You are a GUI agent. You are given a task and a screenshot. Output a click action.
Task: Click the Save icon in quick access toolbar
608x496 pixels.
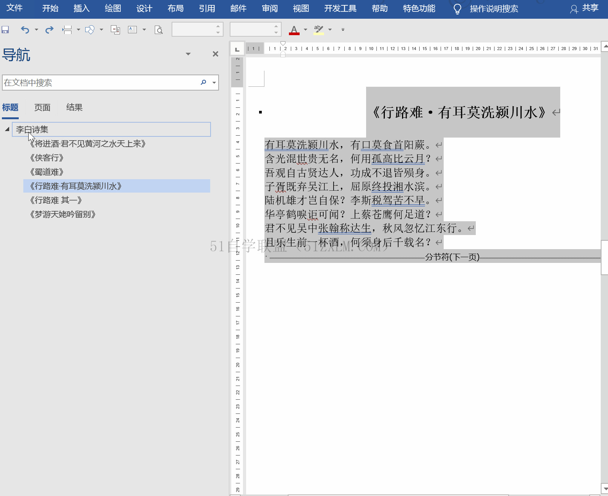(x=5, y=30)
